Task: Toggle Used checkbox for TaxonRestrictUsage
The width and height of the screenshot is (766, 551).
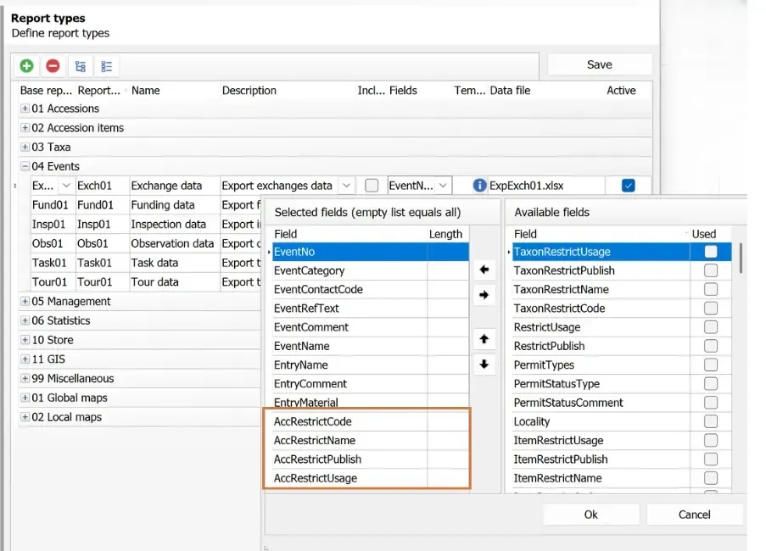Action: (711, 252)
